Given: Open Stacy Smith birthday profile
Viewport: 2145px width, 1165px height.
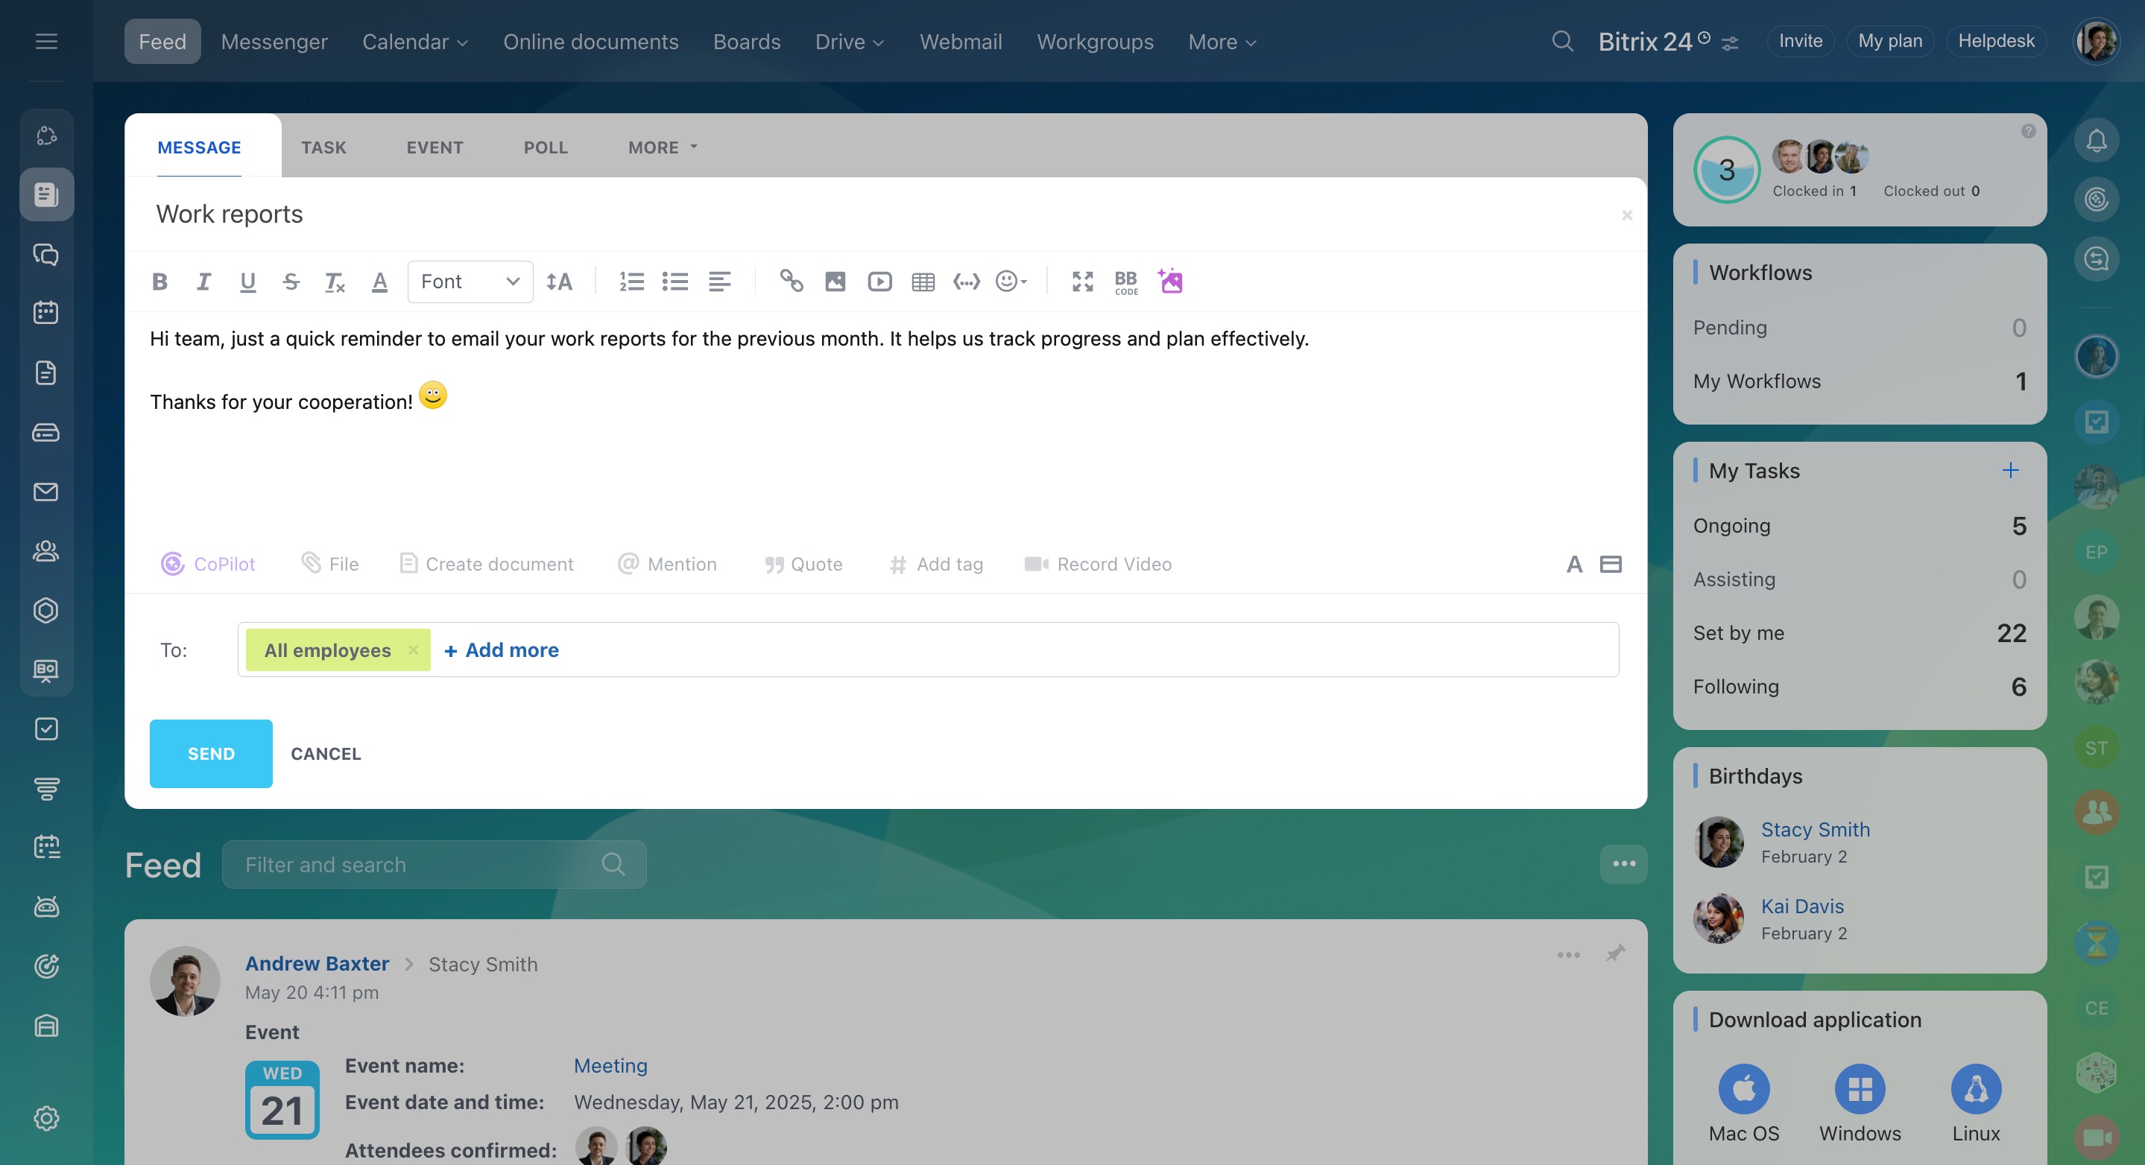Looking at the screenshot, I should click(x=1814, y=830).
